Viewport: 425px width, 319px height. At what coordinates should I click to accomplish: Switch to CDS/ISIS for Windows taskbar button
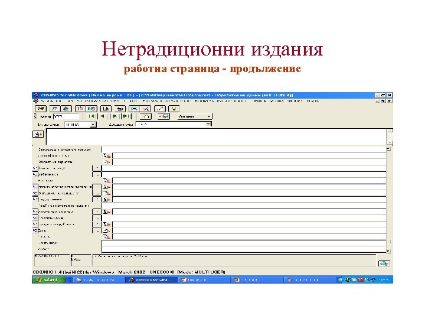151,279
